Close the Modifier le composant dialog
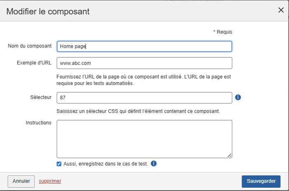 (x=281, y=10)
